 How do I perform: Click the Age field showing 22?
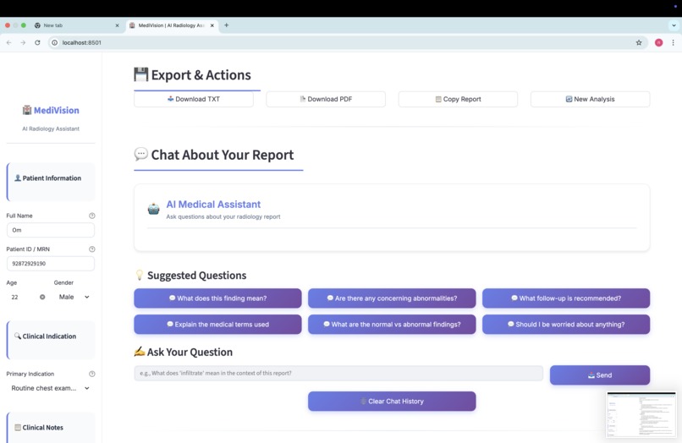click(22, 297)
